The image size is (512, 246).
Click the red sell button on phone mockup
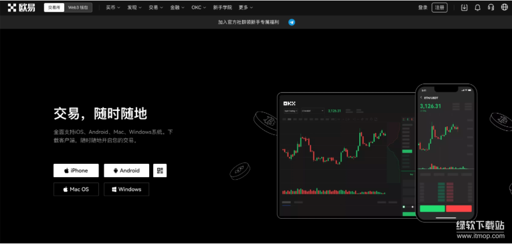(x=459, y=209)
